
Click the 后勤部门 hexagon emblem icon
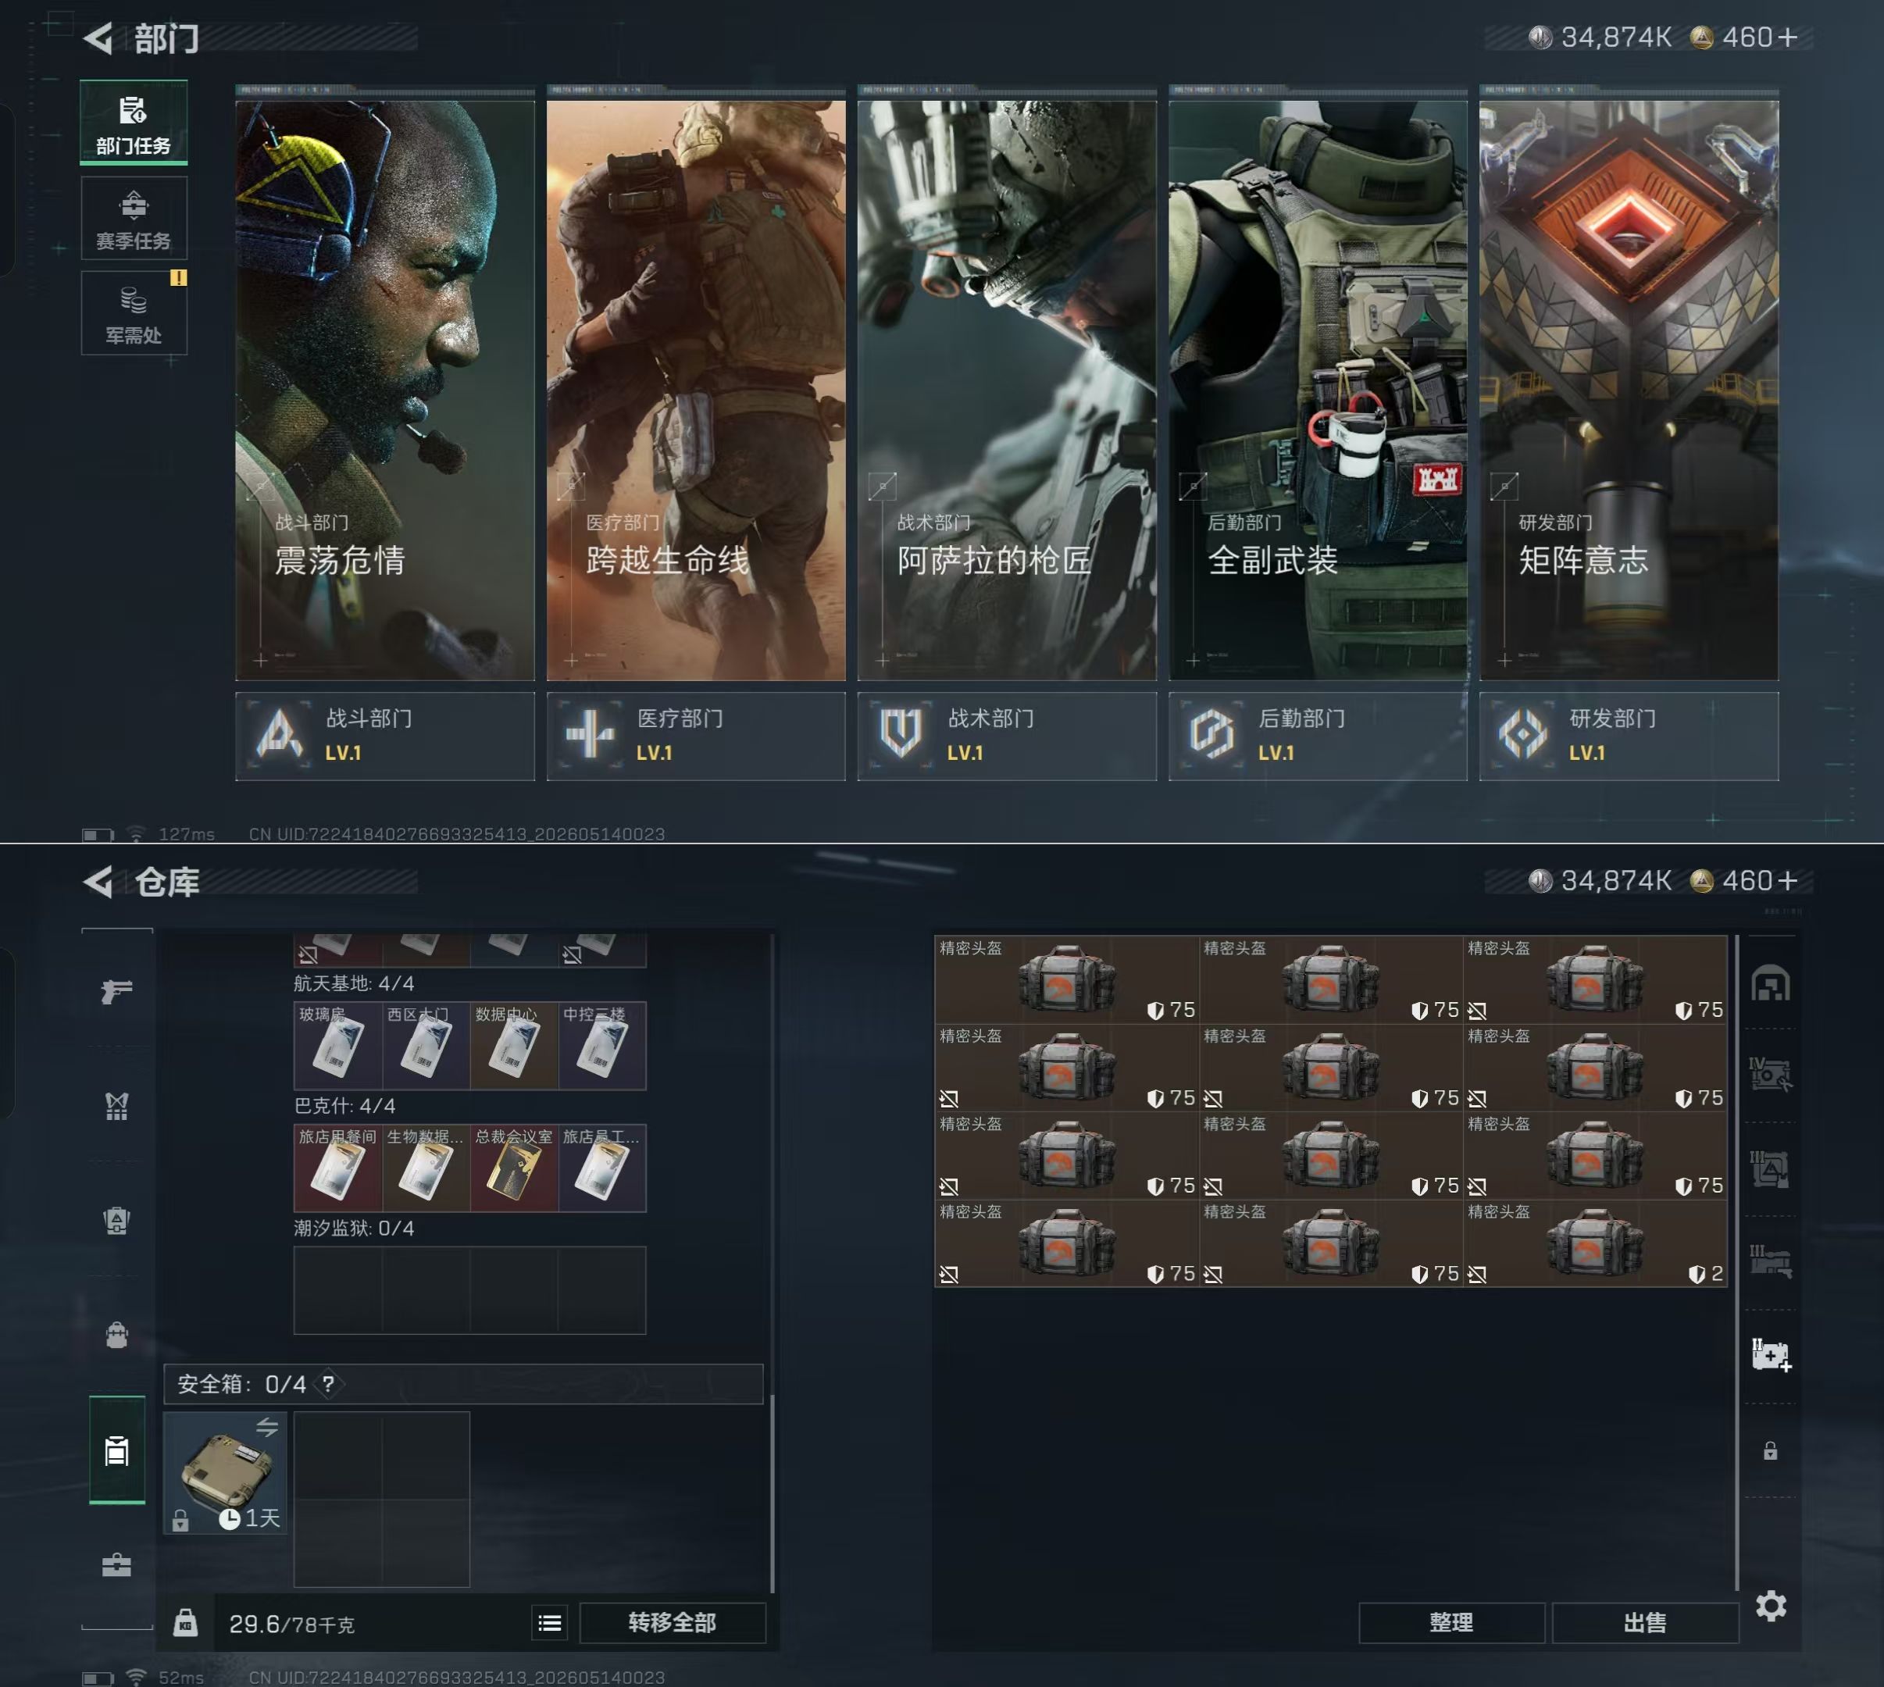click(x=1211, y=735)
